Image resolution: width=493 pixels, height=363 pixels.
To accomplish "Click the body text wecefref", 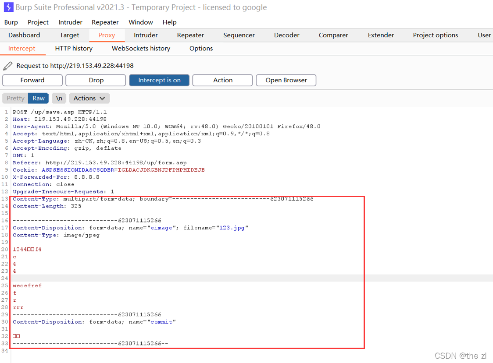I will [27, 286].
